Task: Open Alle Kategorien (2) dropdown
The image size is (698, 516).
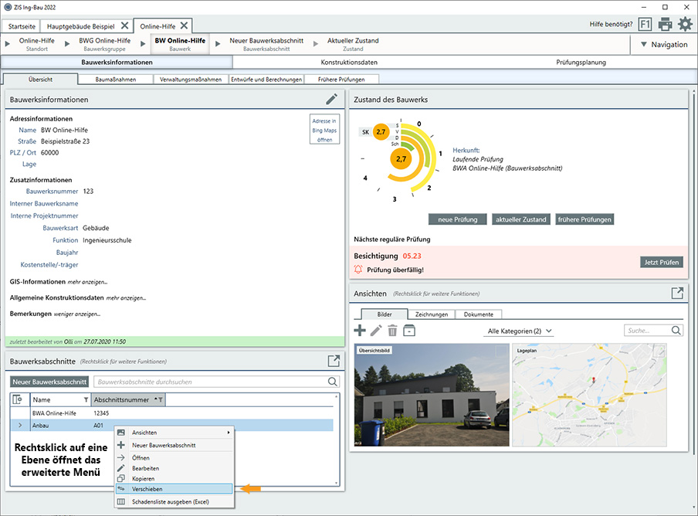Action: pyautogui.click(x=520, y=331)
